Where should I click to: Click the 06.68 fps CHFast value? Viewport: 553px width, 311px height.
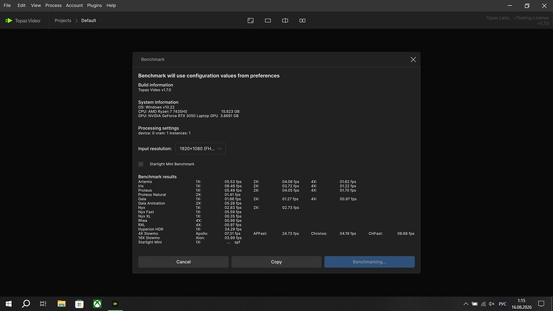pyautogui.click(x=405, y=234)
